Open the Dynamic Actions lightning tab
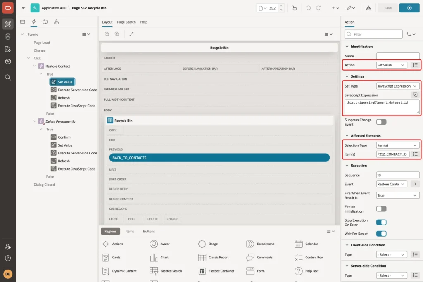The image size is (423, 282). coord(34,22)
